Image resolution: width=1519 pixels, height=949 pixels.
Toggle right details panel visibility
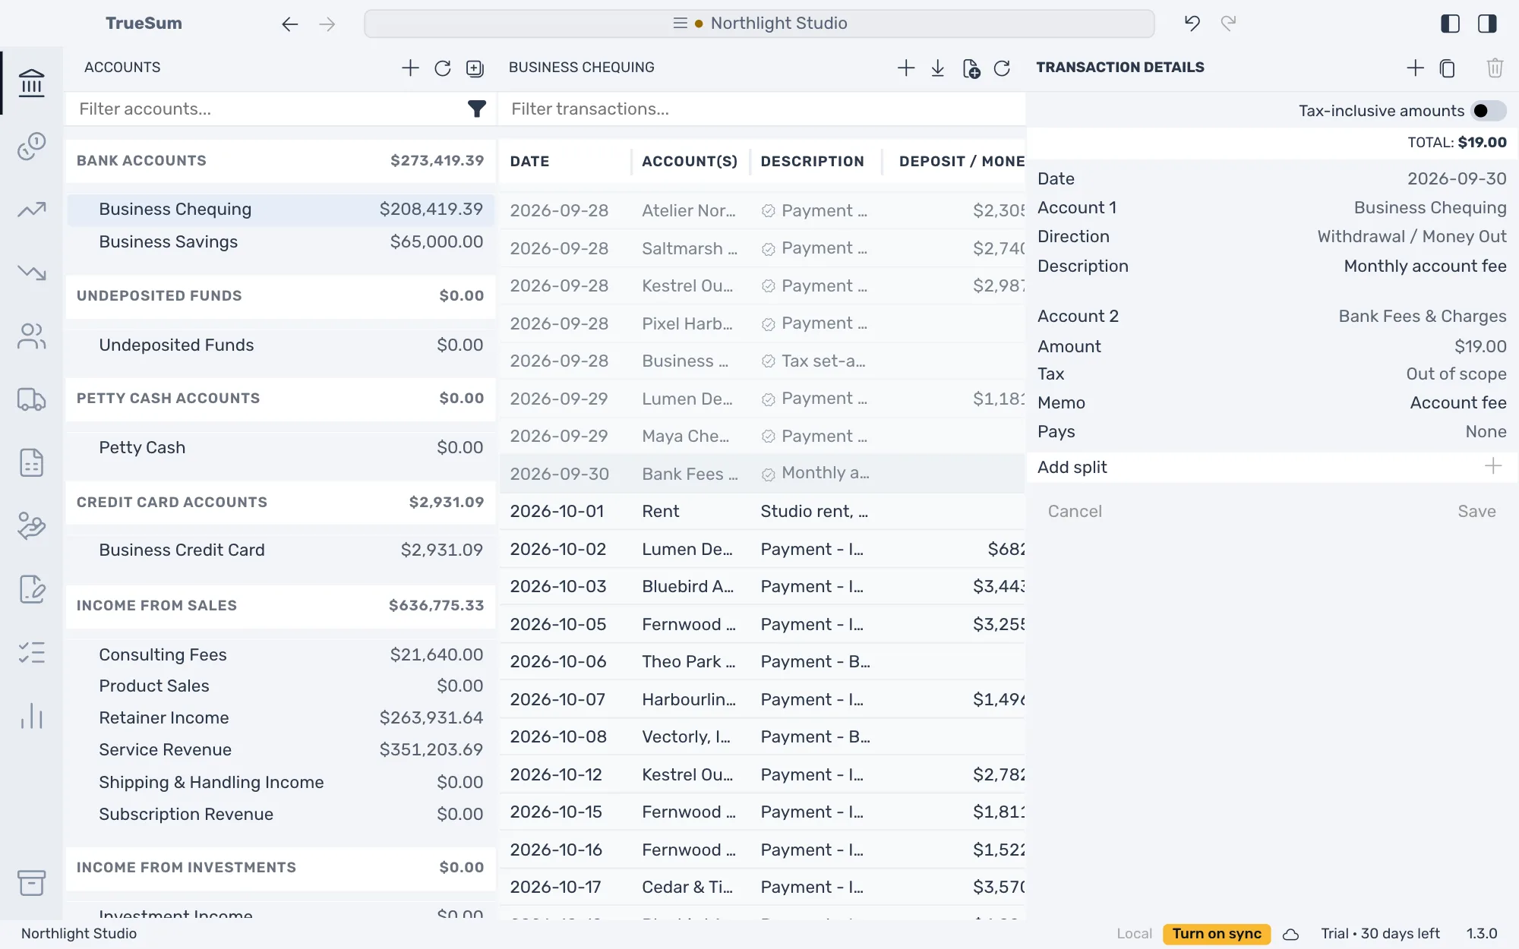(x=1487, y=24)
